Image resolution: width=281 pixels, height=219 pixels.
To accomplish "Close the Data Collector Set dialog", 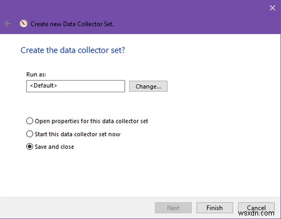I will point(272,8).
